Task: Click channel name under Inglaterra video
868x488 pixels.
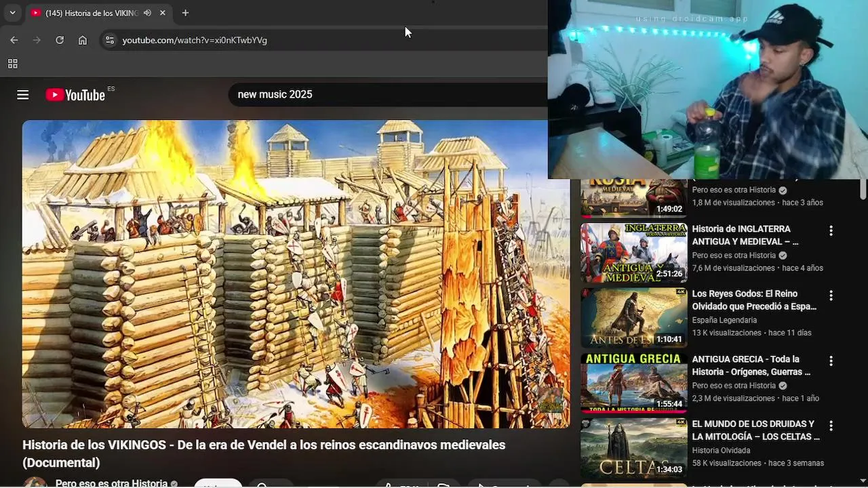Action: tap(734, 256)
